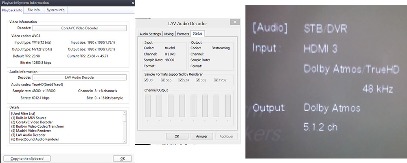Click the Details list scroll-up arrow
The height and width of the screenshot is (163, 407).
[124, 113]
